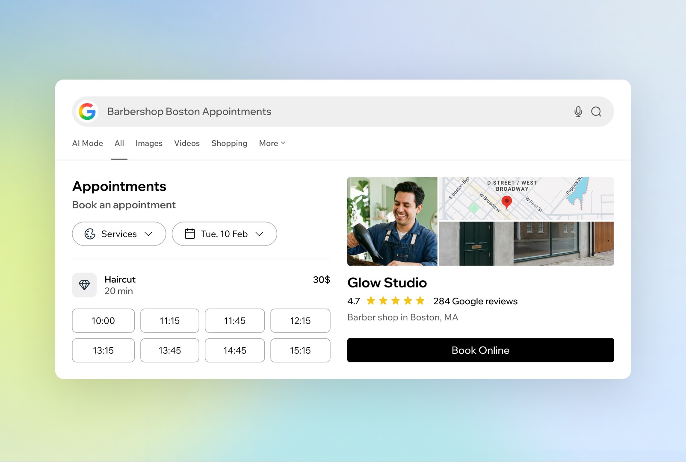The image size is (686, 462).
Task: Switch to AI Mode tab
Action: pyautogui.click(x=88, y=143)
